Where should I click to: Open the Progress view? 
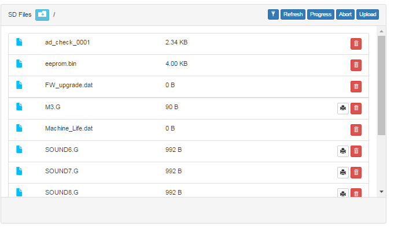click(x=320, y=14)
